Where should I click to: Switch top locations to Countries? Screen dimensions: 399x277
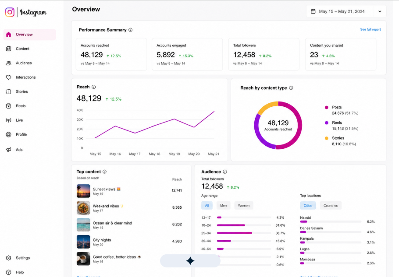click(331, 205)
